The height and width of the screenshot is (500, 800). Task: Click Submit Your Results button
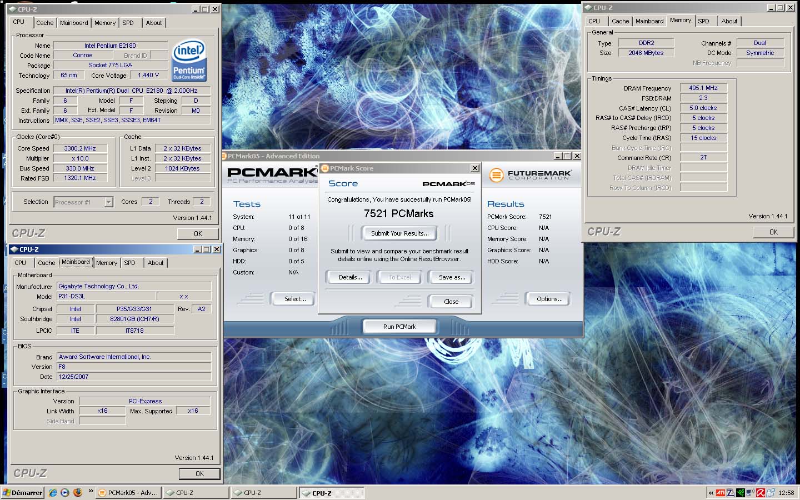(399, 233)
